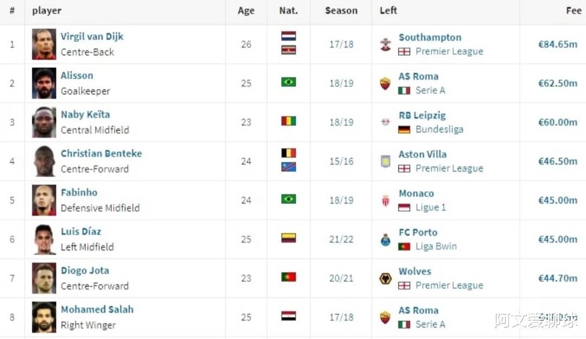586x339 pixels.
Task: Click the Aston Villa club crest
Action: click(x=385, y=161)
